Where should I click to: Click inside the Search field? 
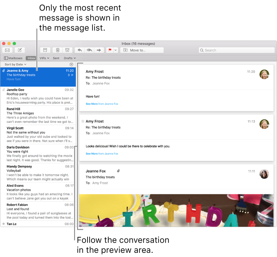point(237,50)
